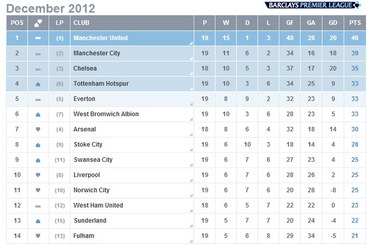Click Swansea City's blue up-arrow icon

(38, 160)
